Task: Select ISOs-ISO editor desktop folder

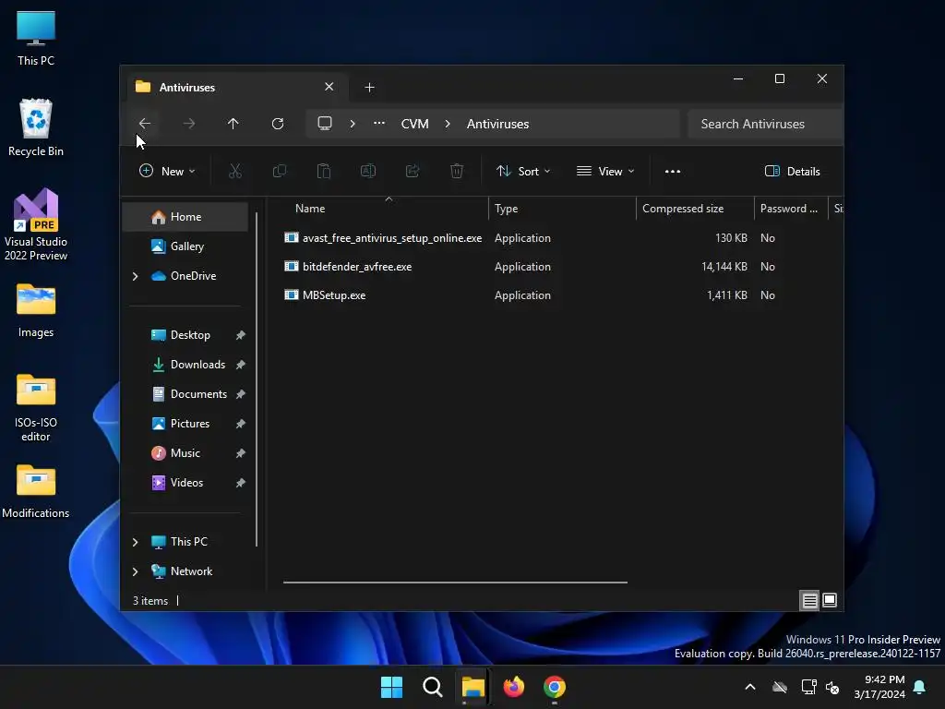Action: pos(36,408)
